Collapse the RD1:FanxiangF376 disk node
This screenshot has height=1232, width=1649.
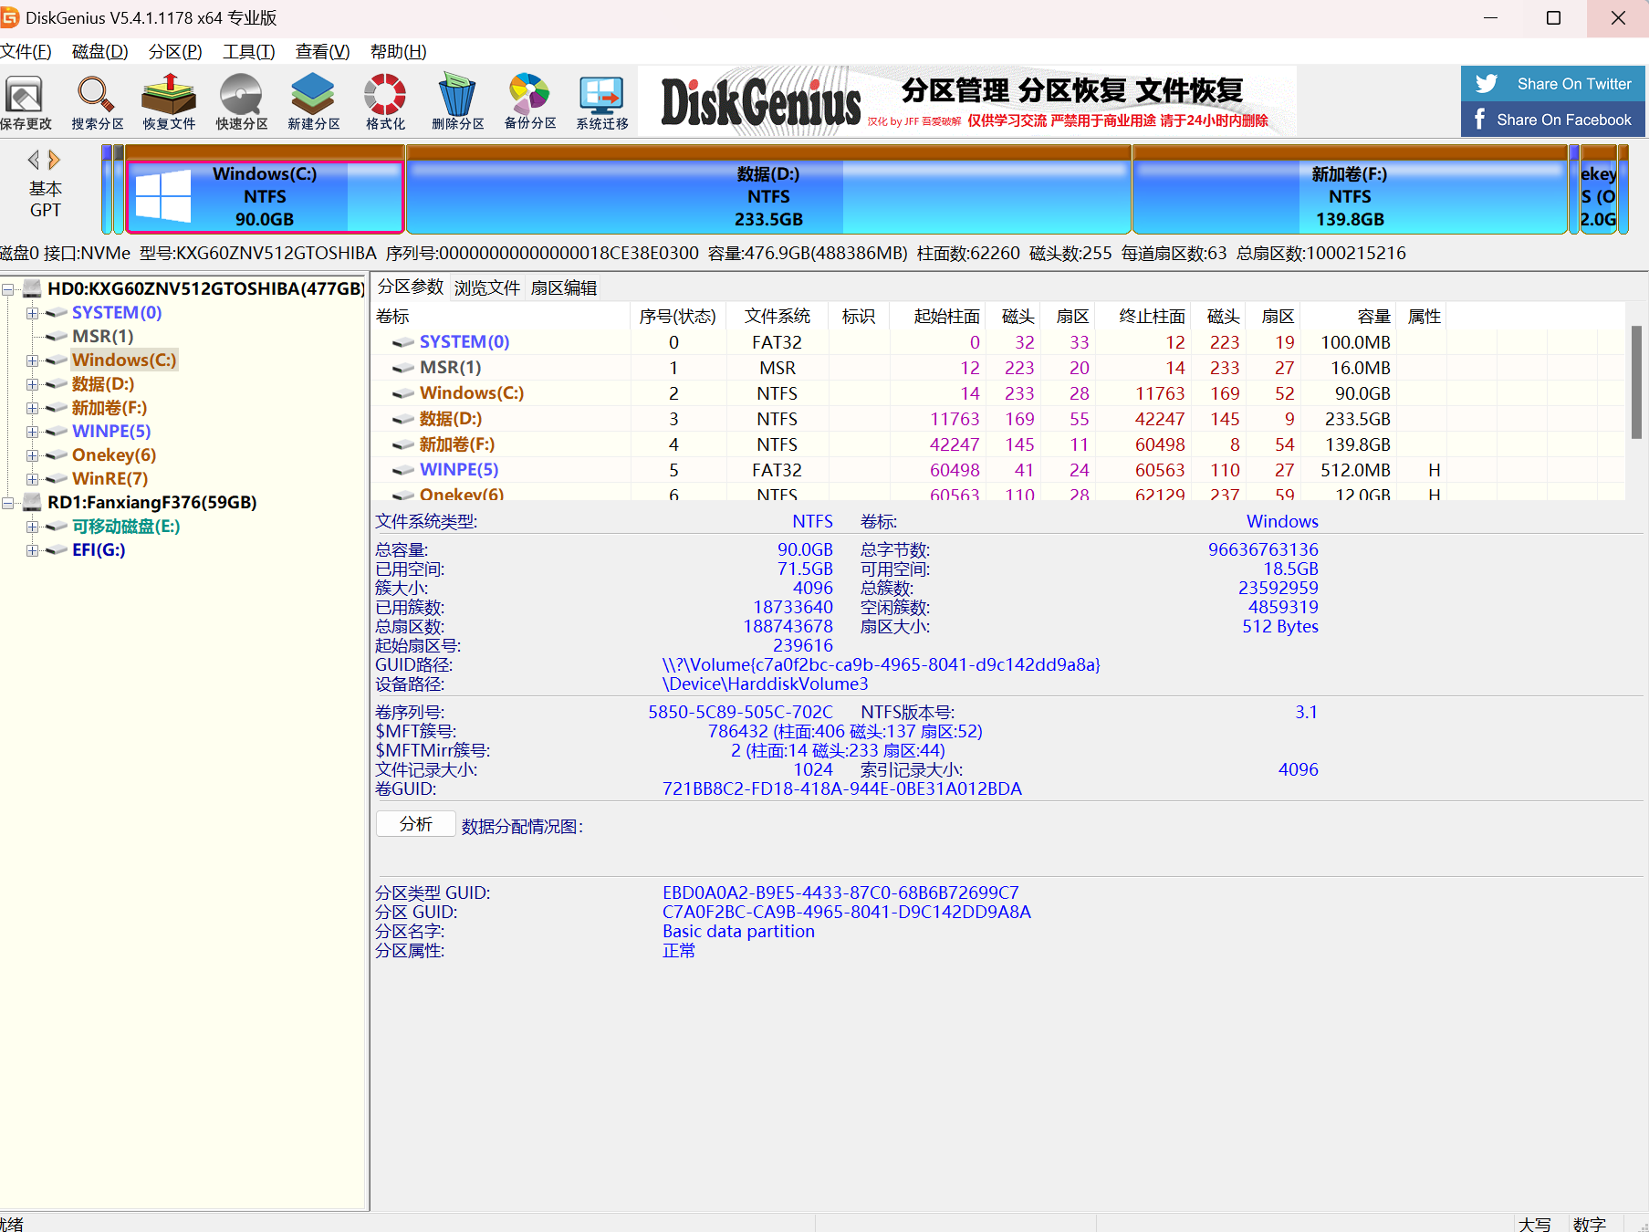[7, 503]
